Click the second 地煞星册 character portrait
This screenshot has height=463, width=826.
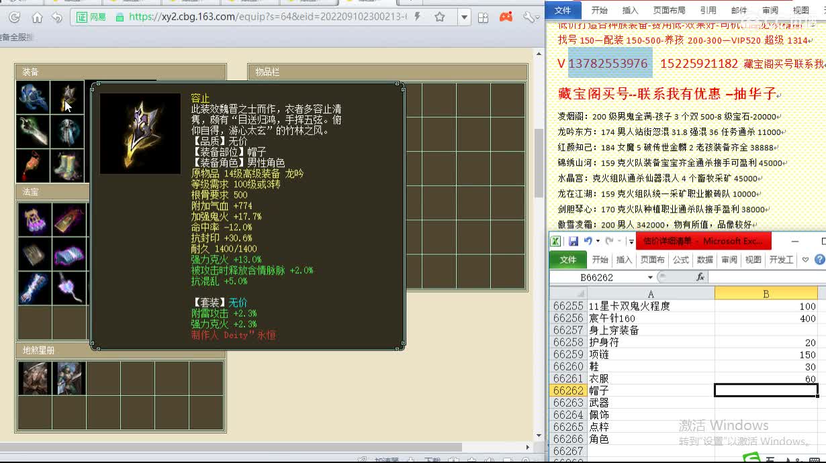click(69, 378)
